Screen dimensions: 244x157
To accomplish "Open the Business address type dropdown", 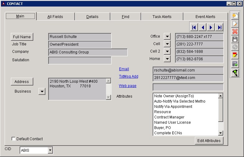I will pos(42,91).
